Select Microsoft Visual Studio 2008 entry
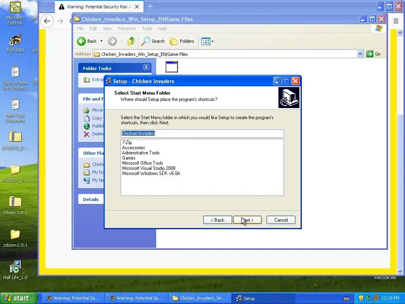405x304 pixels. (x=149, y=168)
